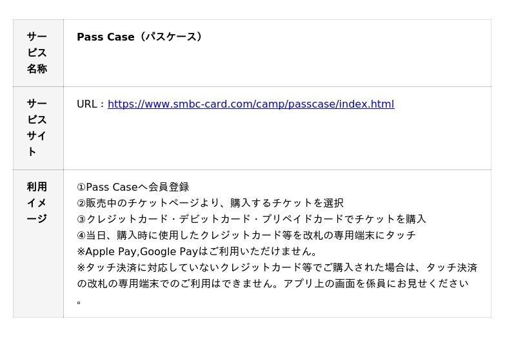Click the circled number ② marker
This screenshot has width=516, height=337.
(81, 204)
